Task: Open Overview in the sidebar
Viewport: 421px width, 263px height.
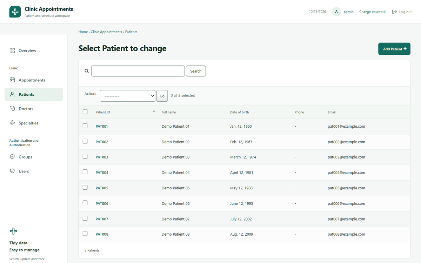Action: pyautogui.click(x=34, y=50)
